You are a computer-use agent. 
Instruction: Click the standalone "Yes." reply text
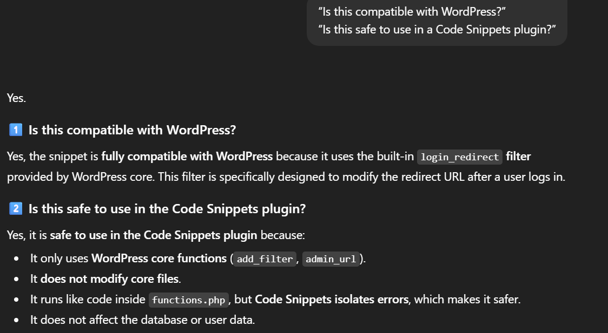(x=16, y=98)
